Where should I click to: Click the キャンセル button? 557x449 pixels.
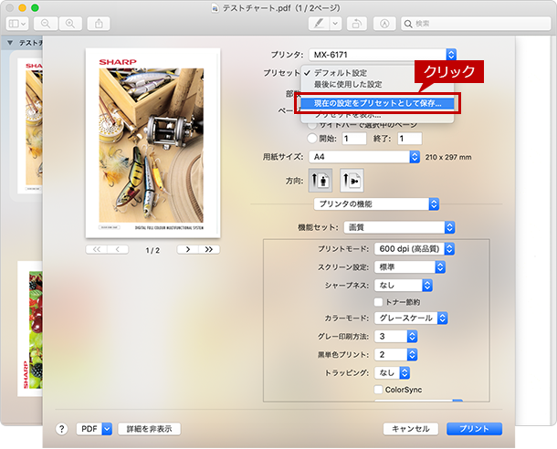(411, 429)
